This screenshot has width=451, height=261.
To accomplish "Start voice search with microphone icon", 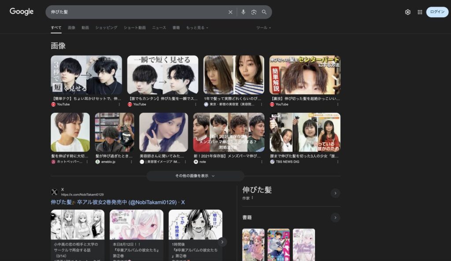I will tap(243, 12).
